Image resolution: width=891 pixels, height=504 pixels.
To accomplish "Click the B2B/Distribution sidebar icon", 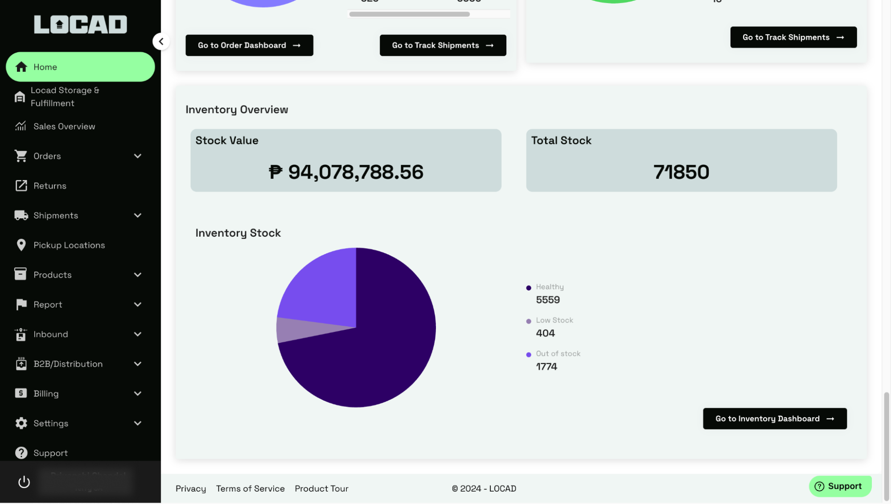I will (x=21, y=364).
